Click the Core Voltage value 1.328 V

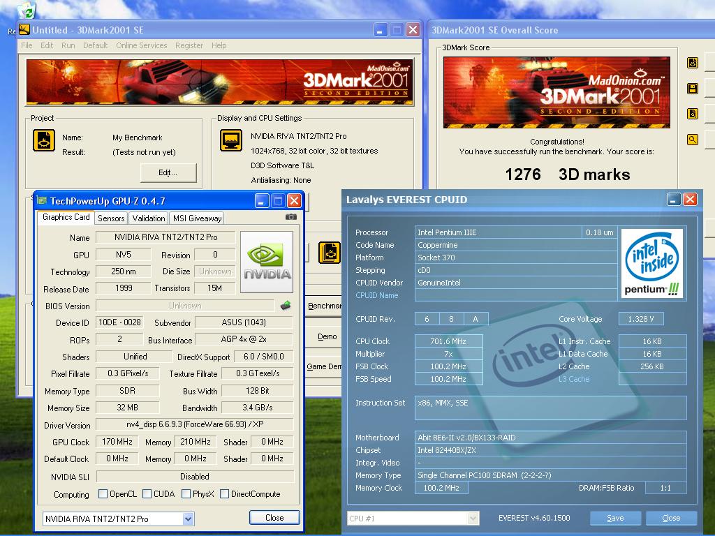[x=641, y=318]
